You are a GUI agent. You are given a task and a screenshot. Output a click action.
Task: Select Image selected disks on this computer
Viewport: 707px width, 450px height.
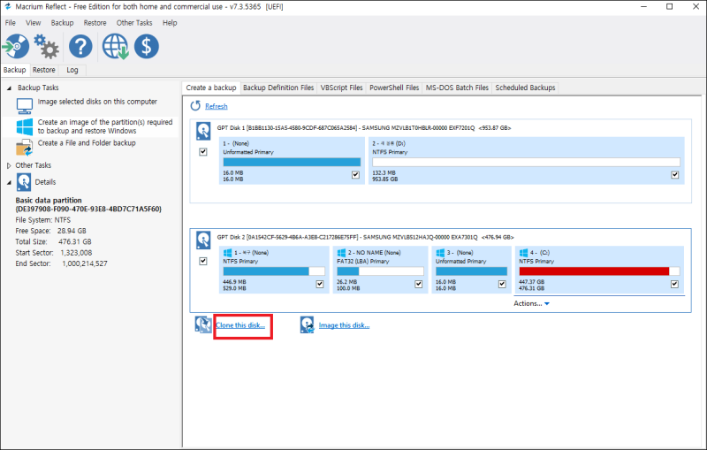tap(97, 102)
